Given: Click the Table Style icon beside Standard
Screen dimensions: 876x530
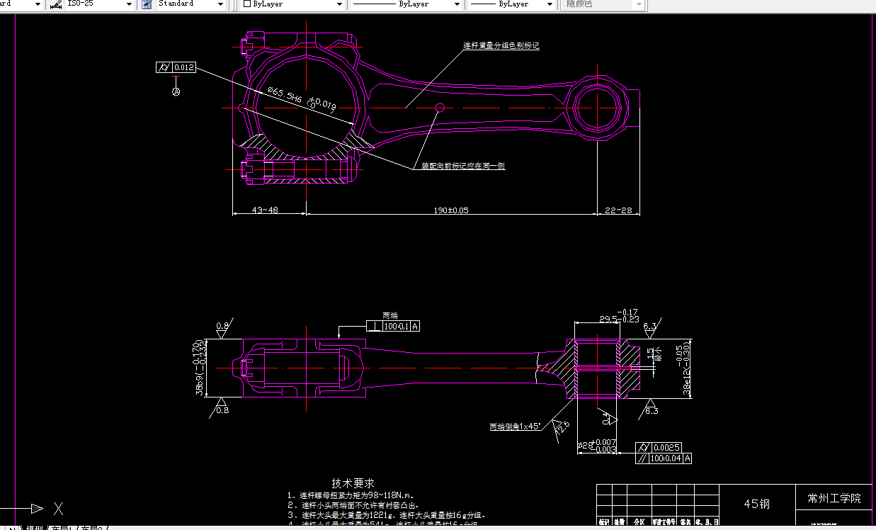Looking at the screenshot, I should coord(145,4).
